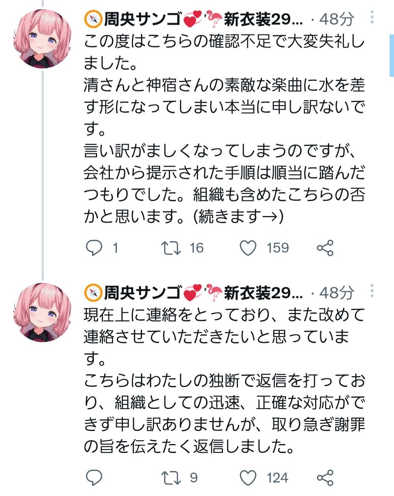394x496 pixels.
Task: Open the second tweet body text
Action: click(224, 381)
